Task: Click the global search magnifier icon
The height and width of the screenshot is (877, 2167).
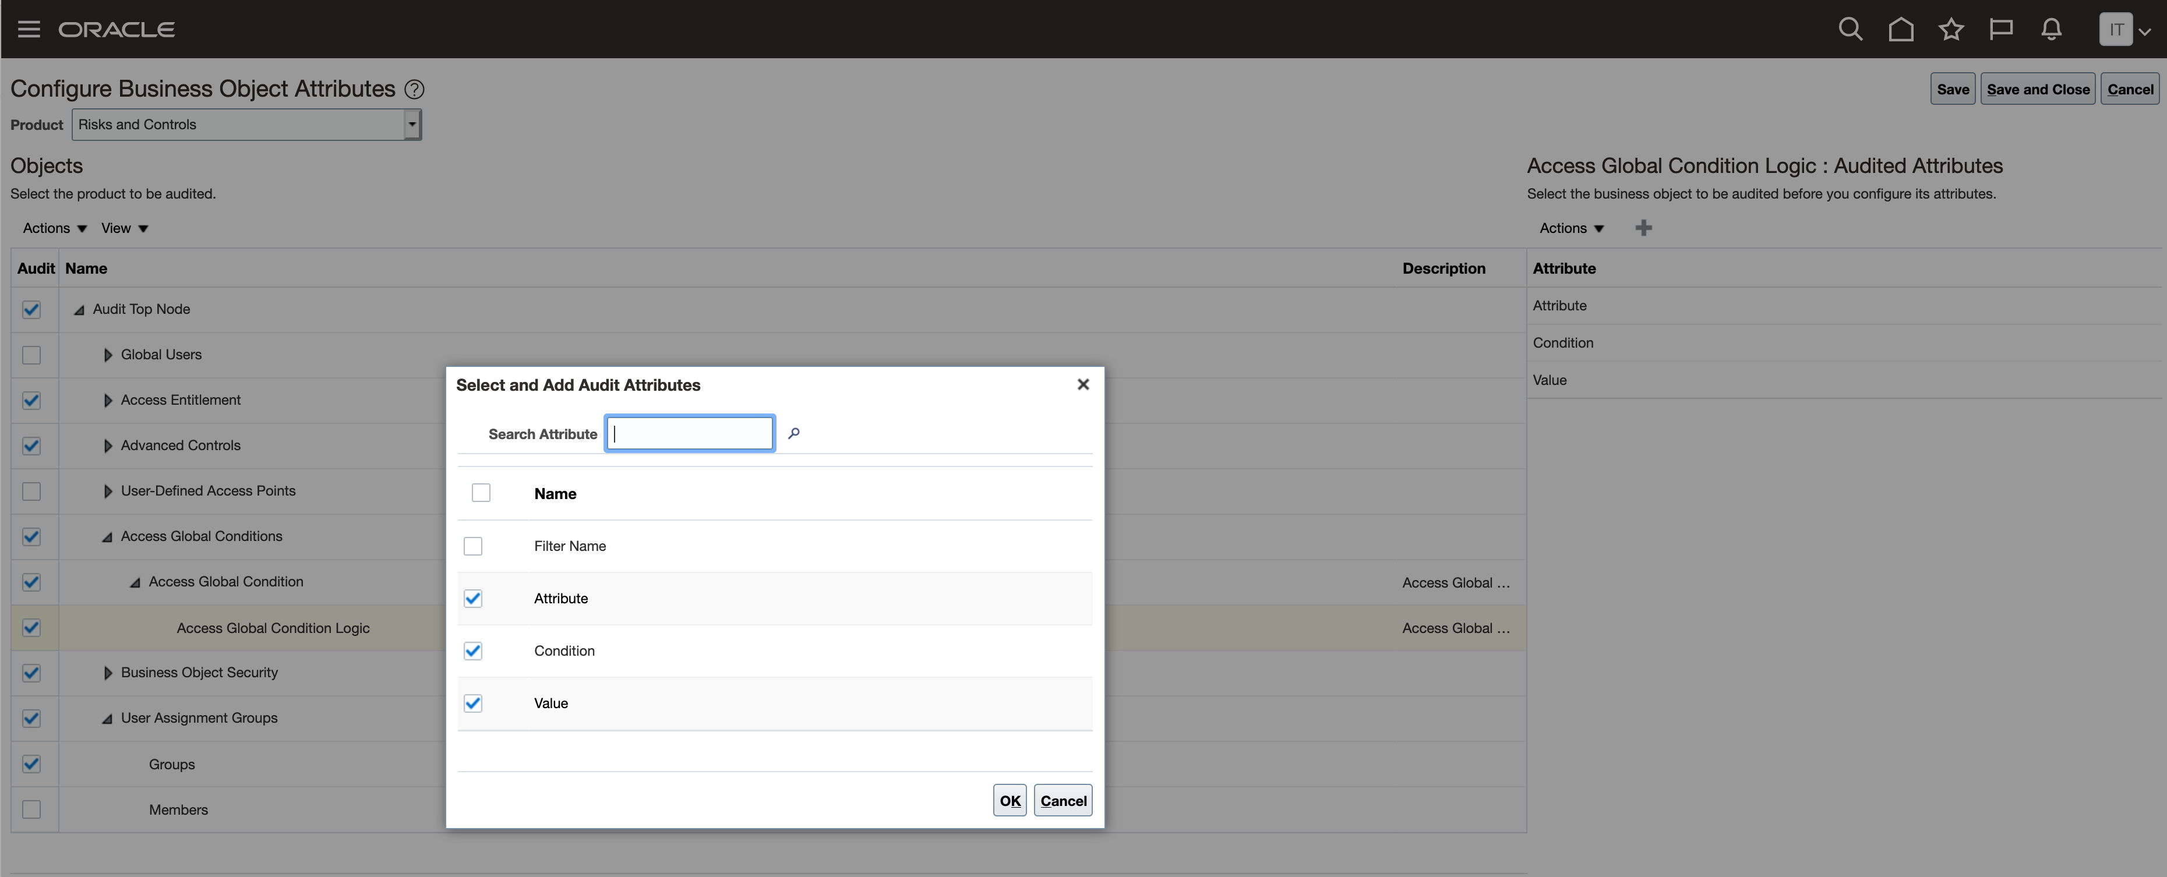Action: pyautogui.click(x=1850, y=30)
